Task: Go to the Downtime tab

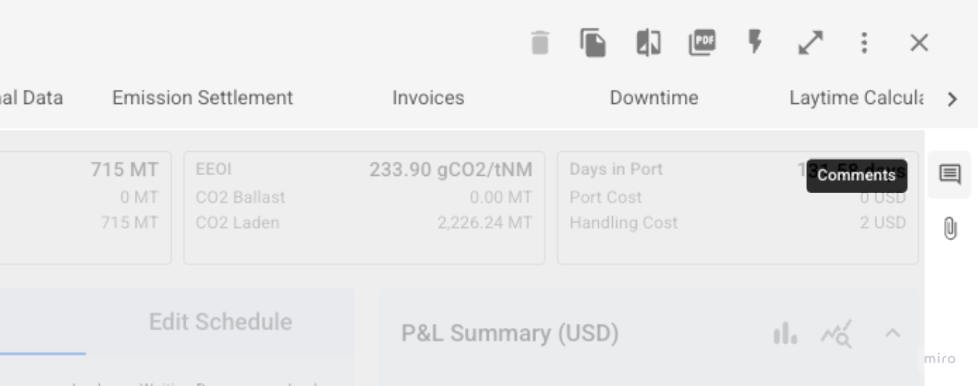Action: [x=653, y=98]
